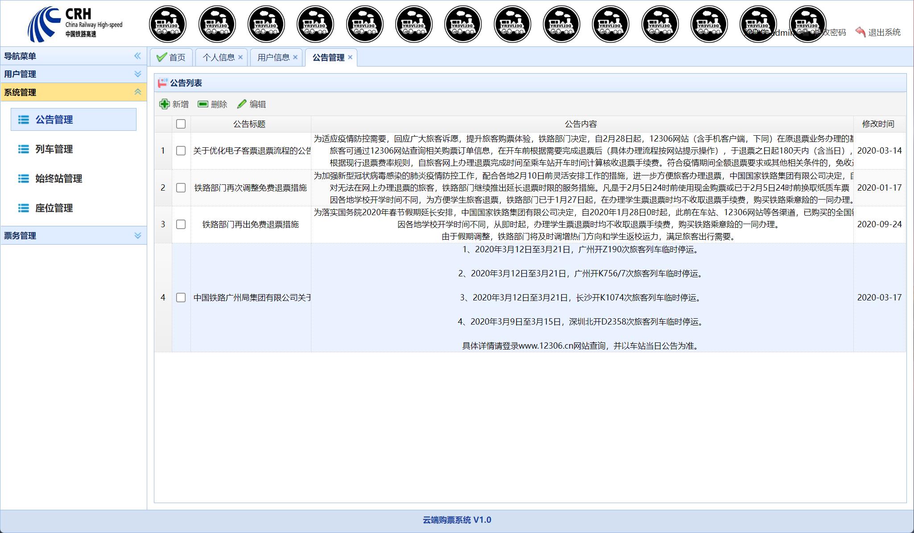Expand the 票务管理 menu section

pyautogui.click(x=137, y=236)
